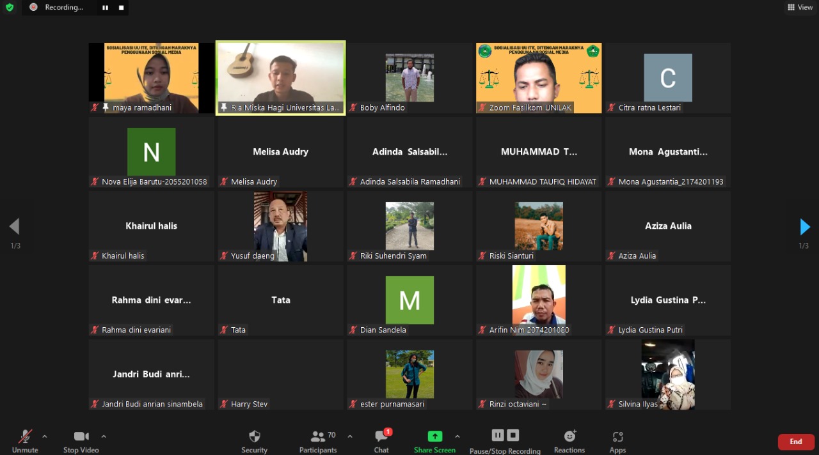Open the Chat panel
Screen dimensions: 819x455
(x=381, y=442)
